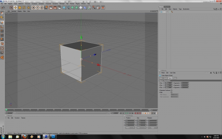Click the Rotation H field in Coordinates
The width and height of the screenshot is (222, 139).
point(153,121)
